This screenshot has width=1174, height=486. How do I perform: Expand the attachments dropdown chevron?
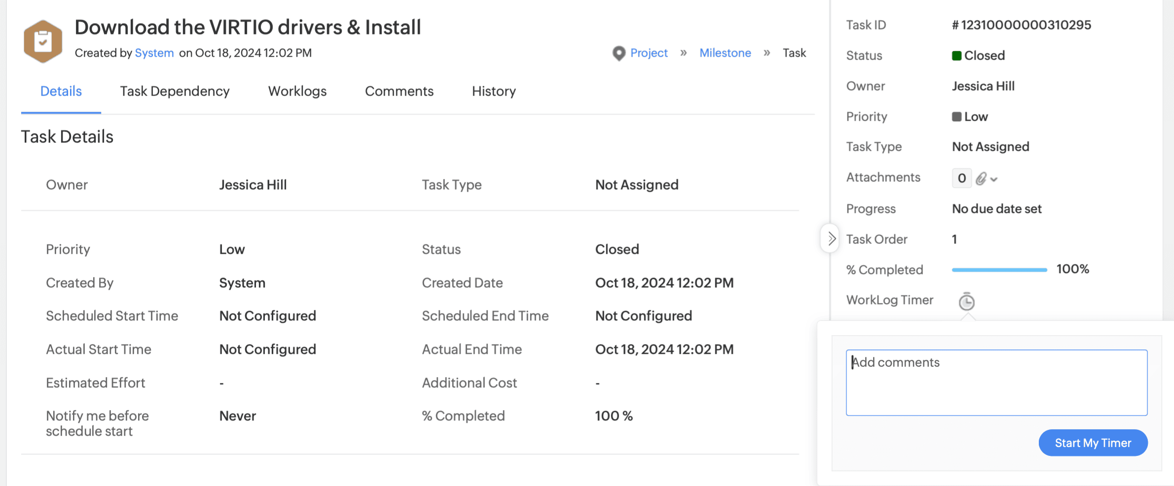coord(994,179)
